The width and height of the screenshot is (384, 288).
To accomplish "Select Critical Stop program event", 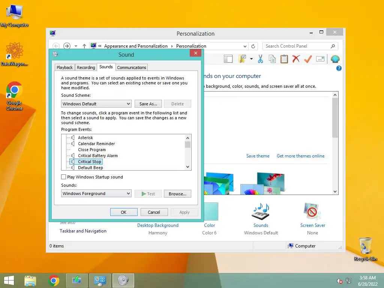I will pyautogui.click(x=89, y=162).
